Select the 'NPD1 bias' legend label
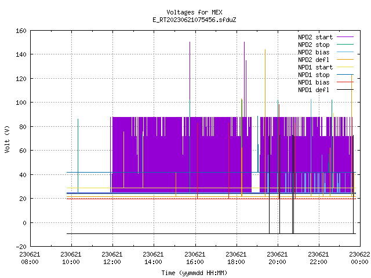 [x=314, y=82]
